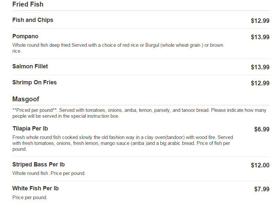Screen dimensions: 278x205
Task: Click the Fish and Chips $12.99 price
Action: click(x=260, y=21)
